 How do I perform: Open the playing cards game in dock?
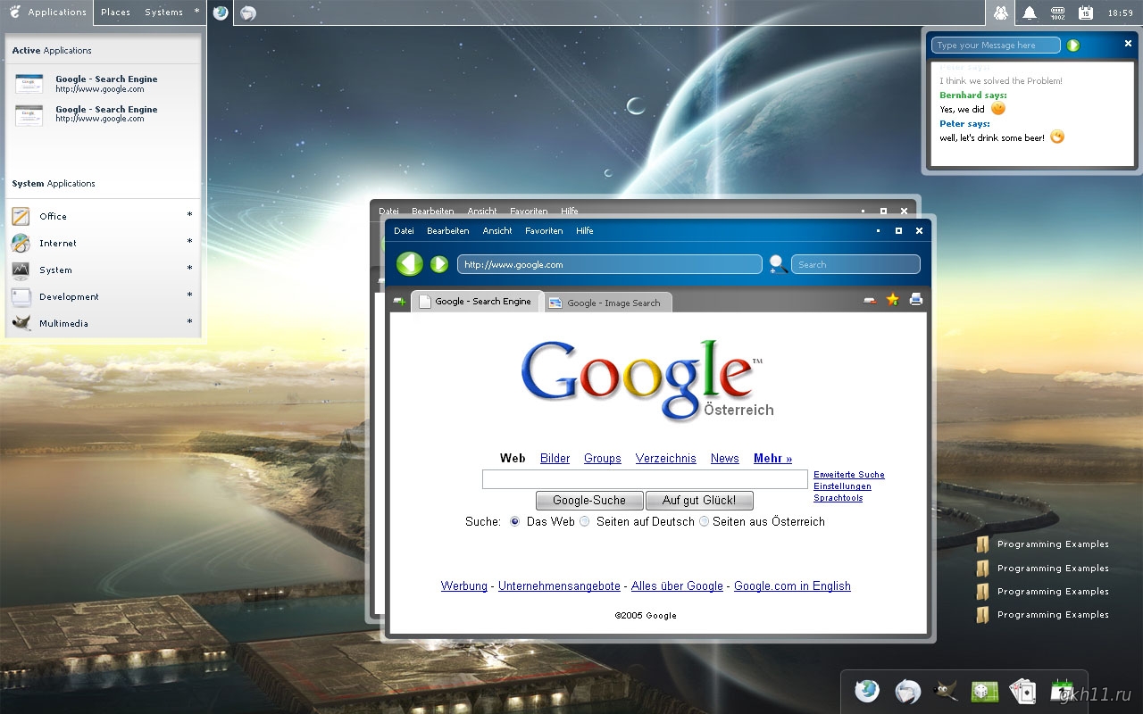click(1022, 692)
